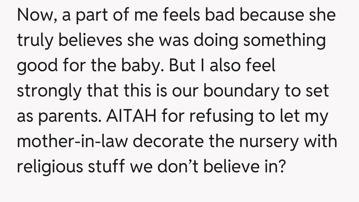Click the word "something"
359x202 pixels.
pyautogui.click(x=283, y=41)
